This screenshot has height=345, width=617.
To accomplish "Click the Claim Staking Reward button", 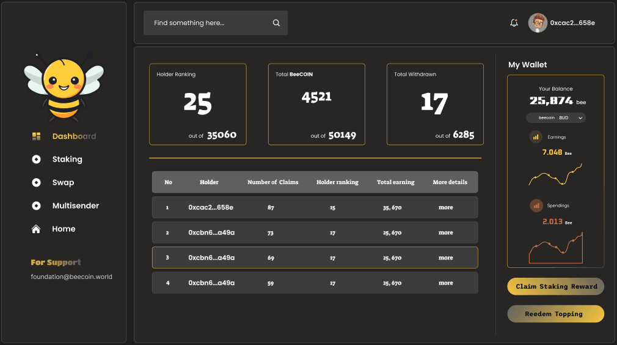I will (x=556, y=286).
